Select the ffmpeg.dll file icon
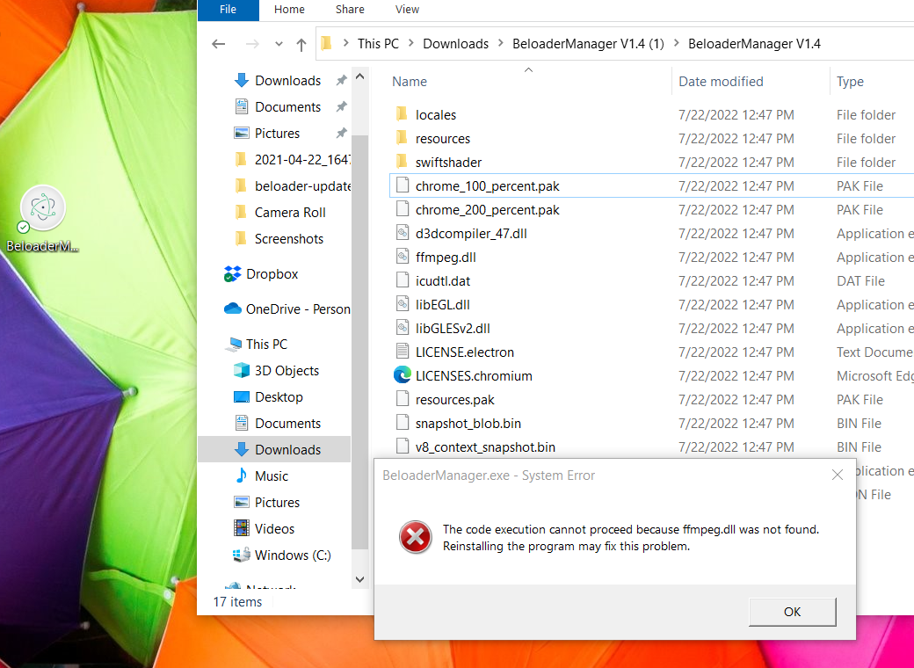 click(403, 258)
